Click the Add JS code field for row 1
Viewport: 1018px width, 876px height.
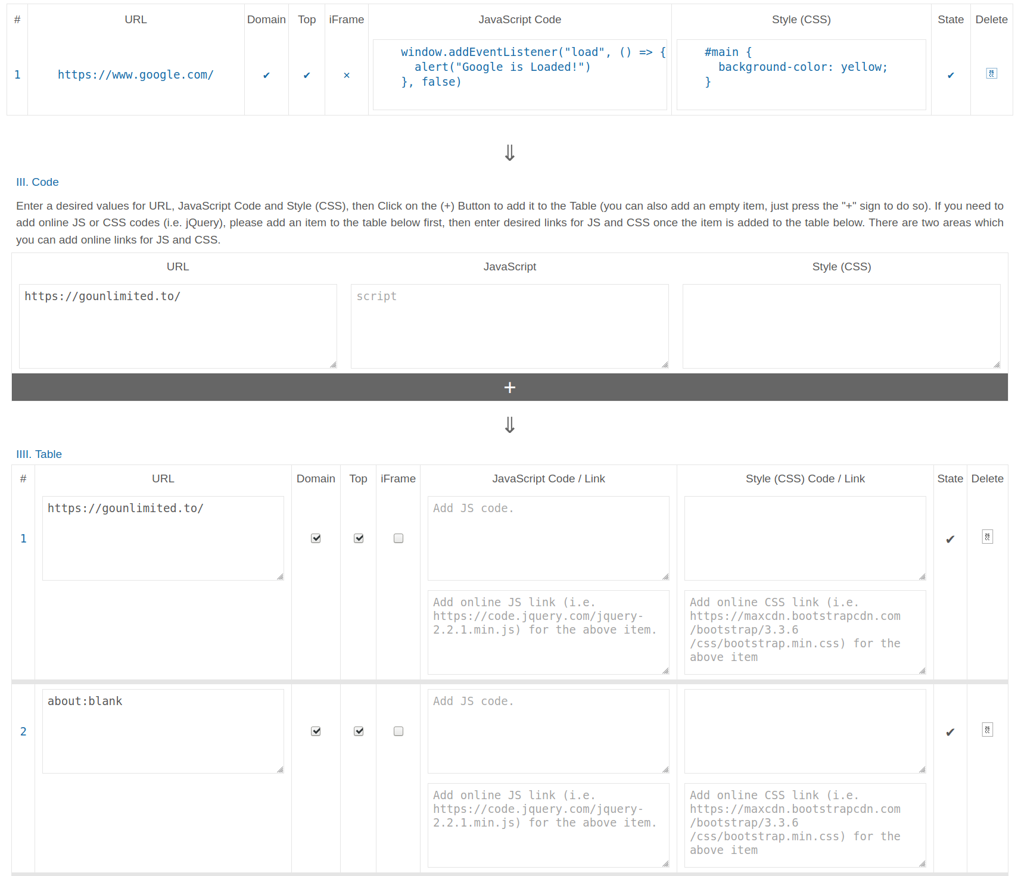(549, 538)
